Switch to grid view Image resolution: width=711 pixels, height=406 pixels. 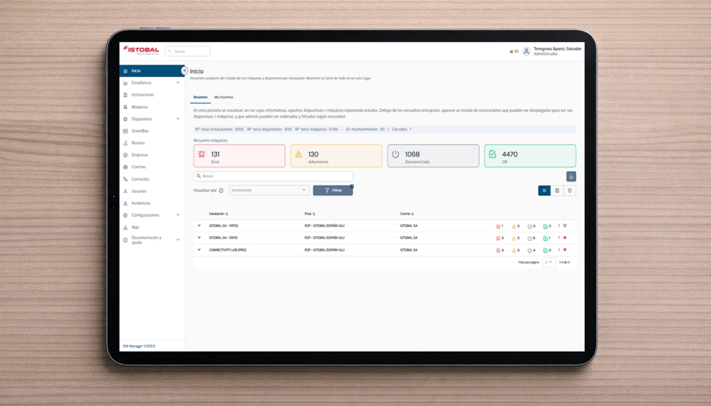tap(557, 191)
